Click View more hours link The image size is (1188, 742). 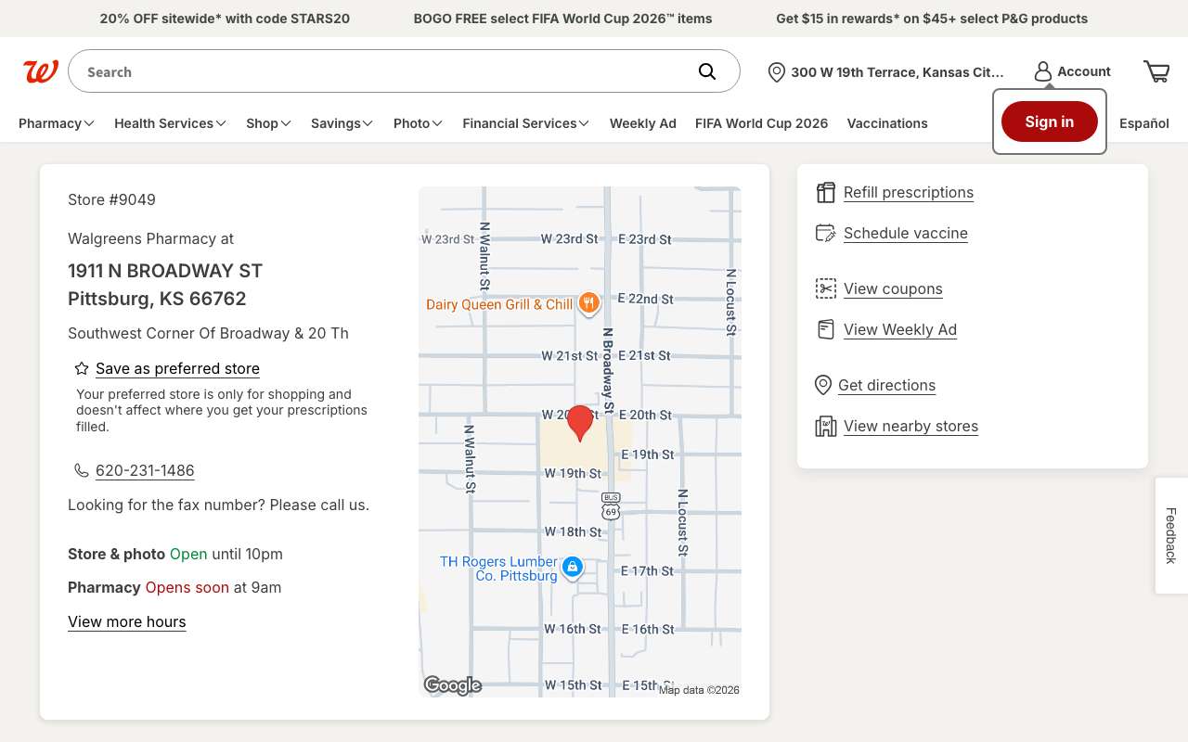(127, 621)
